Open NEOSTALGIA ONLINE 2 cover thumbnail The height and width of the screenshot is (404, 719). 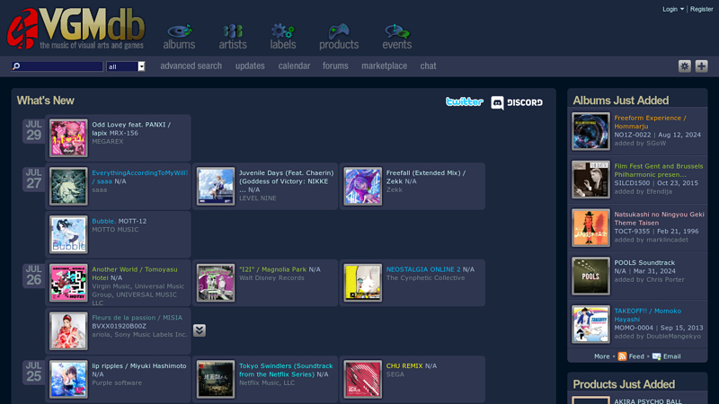[363, 283]
